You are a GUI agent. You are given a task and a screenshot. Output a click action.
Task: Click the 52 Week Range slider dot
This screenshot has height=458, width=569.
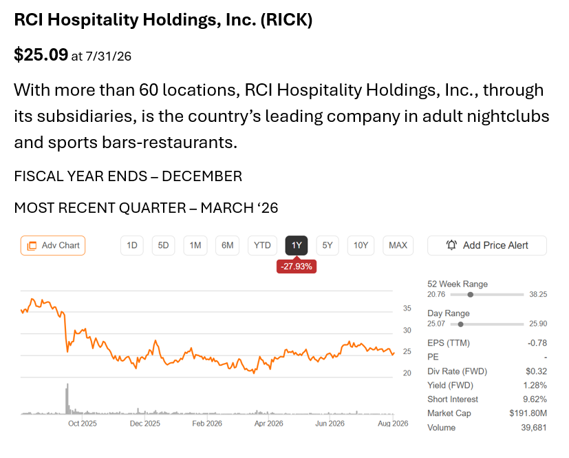[471, 295]
